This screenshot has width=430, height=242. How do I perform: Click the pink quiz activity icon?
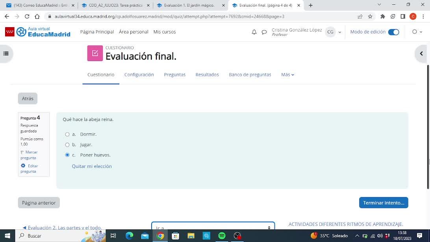click(95, 53)
